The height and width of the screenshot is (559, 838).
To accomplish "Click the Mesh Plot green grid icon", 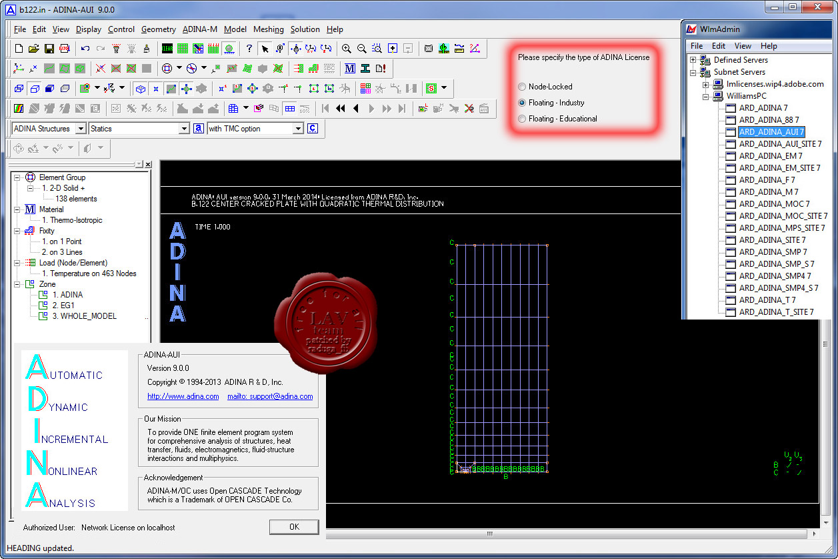I will point(182,48).
